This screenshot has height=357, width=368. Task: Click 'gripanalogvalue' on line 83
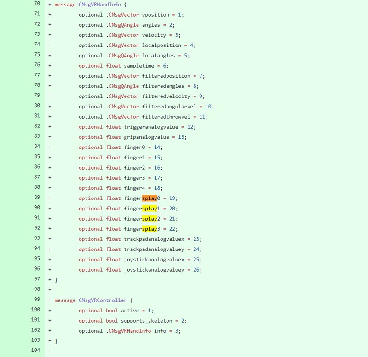(146, 137)
